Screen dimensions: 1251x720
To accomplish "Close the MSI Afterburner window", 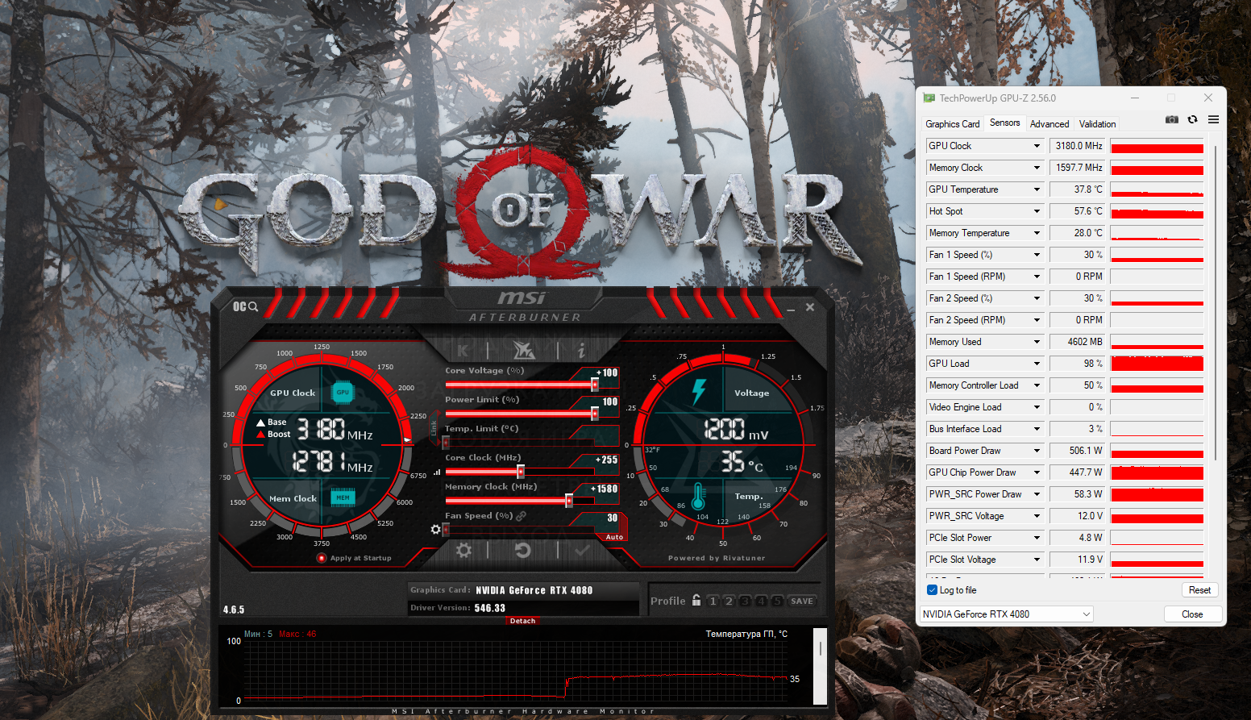I will pos(810,307).
